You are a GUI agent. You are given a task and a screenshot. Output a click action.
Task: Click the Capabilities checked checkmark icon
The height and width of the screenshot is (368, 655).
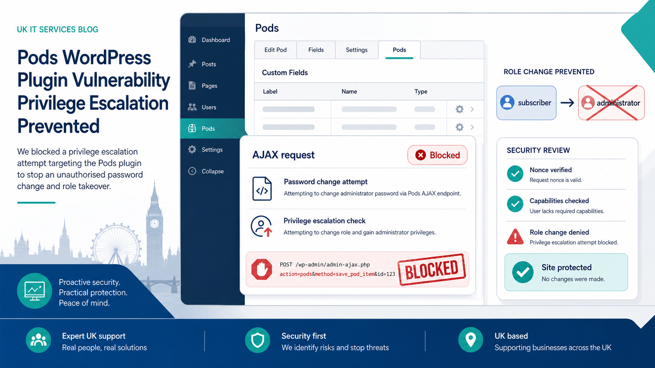coord(515,204)
